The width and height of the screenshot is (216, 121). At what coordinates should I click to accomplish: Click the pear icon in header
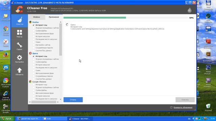tap(190, 10)
